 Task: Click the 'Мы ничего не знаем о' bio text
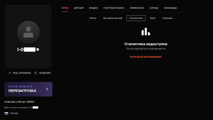coord(21,107)
